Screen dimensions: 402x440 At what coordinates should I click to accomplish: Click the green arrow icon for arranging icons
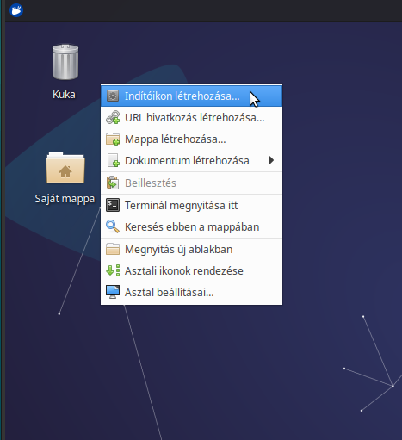113,270
